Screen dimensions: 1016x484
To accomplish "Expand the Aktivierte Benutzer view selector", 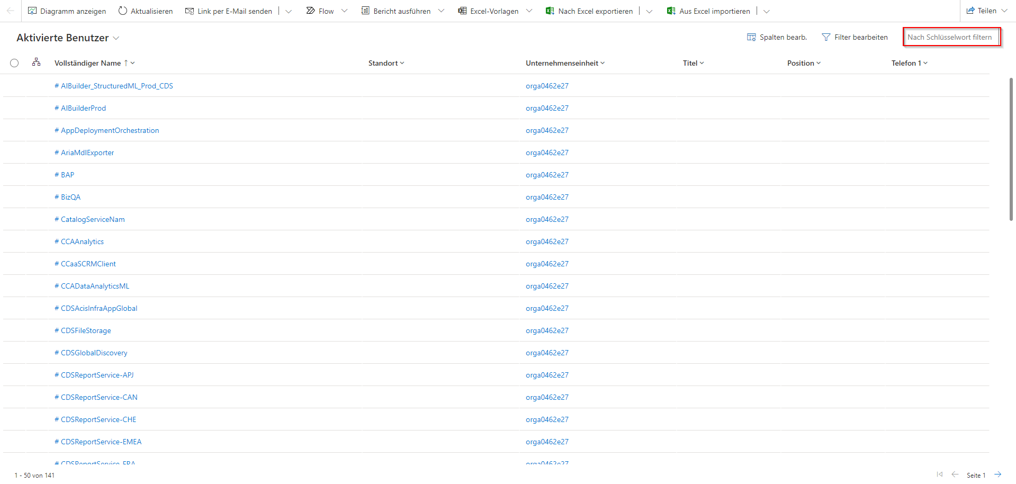I will (x=116, y=38).
